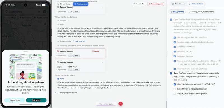The height and width of the screenshot is (108, 224).
Task: Tap the Set home chip
Action: (x=25, y=18)
